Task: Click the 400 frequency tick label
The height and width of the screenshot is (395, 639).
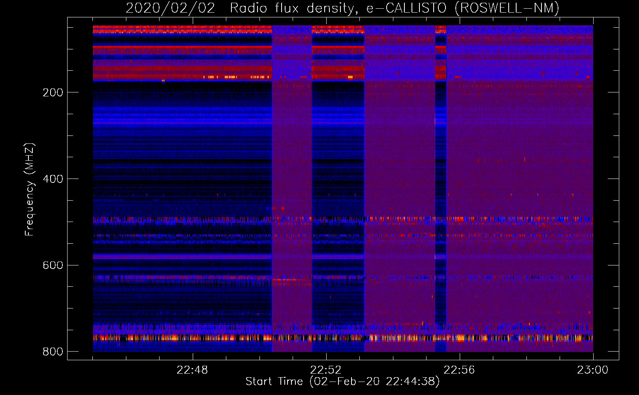Action: pyautogui.click(x=53, y=179)
